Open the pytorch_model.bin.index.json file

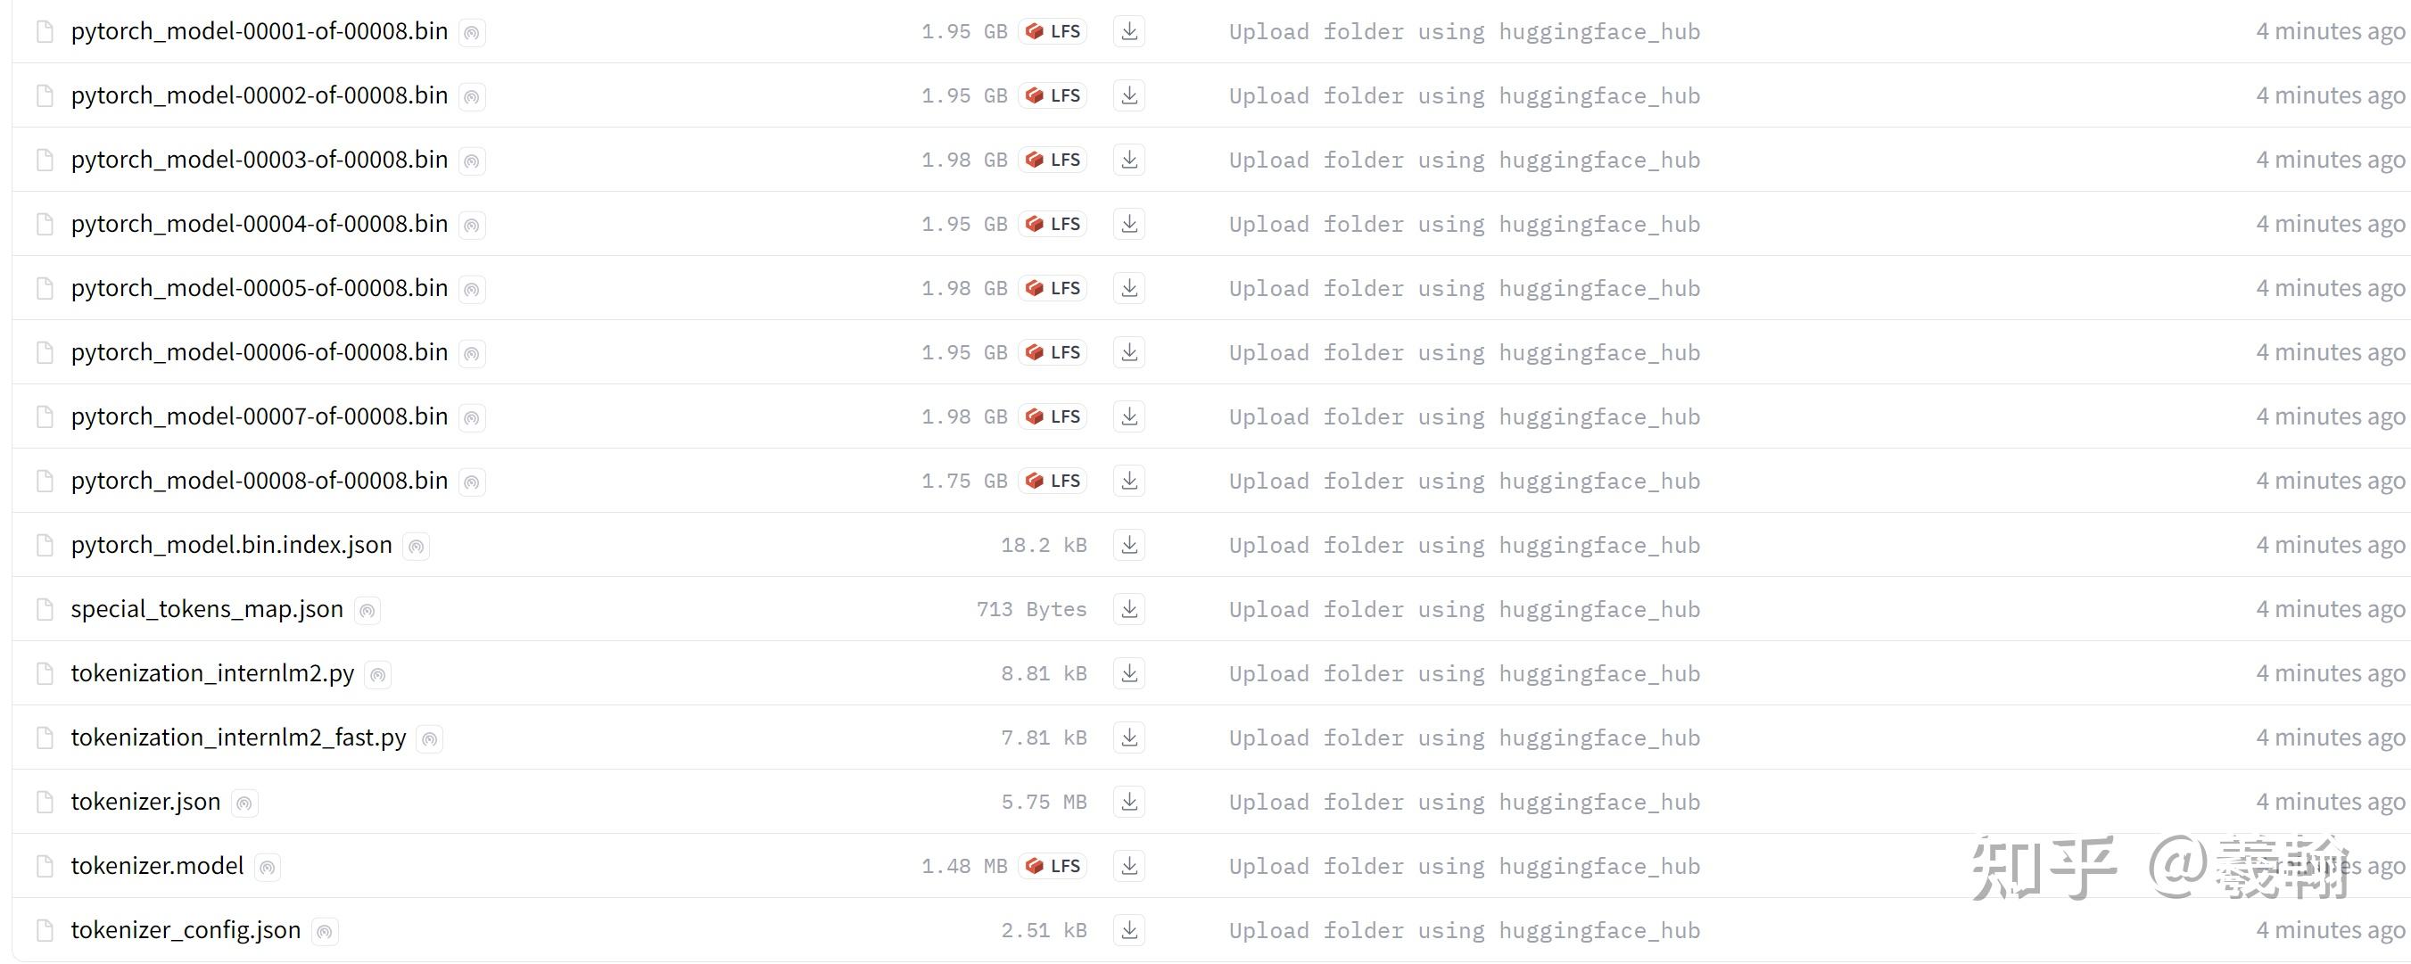tap(231, 545)
